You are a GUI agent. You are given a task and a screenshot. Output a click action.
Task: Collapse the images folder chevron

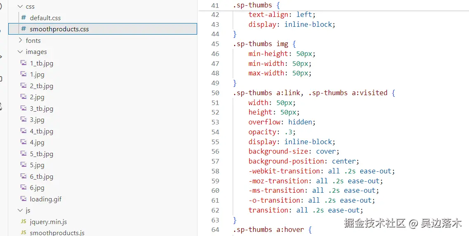click(x=20, y=51)
